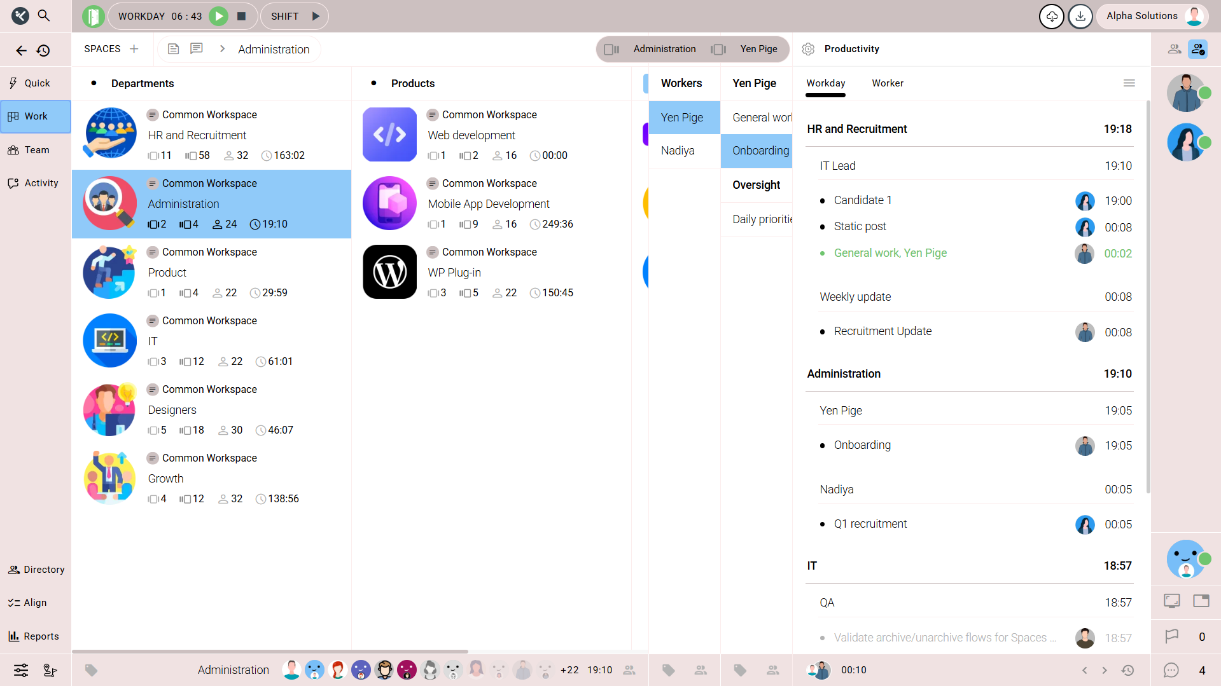Stop the Workday timer
Viewport: 1221px width, 686px height.
pos(242,17)
